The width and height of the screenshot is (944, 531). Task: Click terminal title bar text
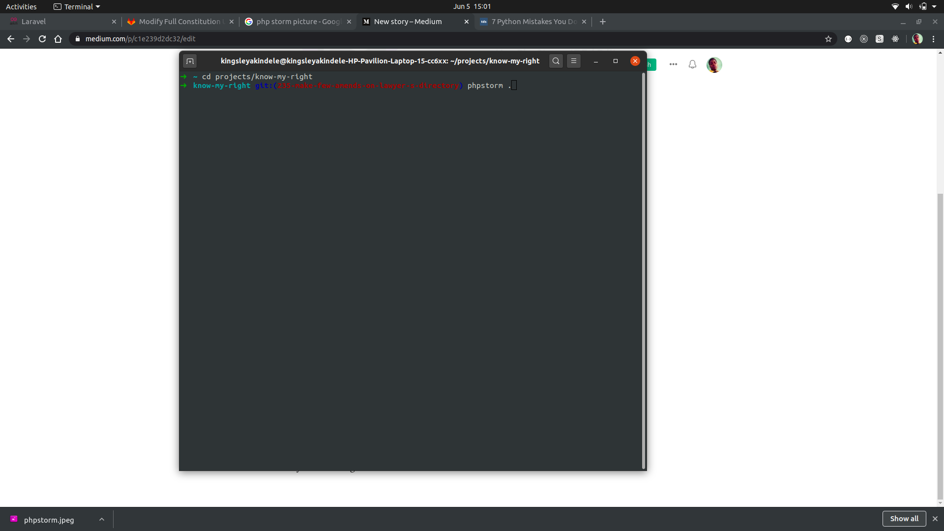(380, 61)
